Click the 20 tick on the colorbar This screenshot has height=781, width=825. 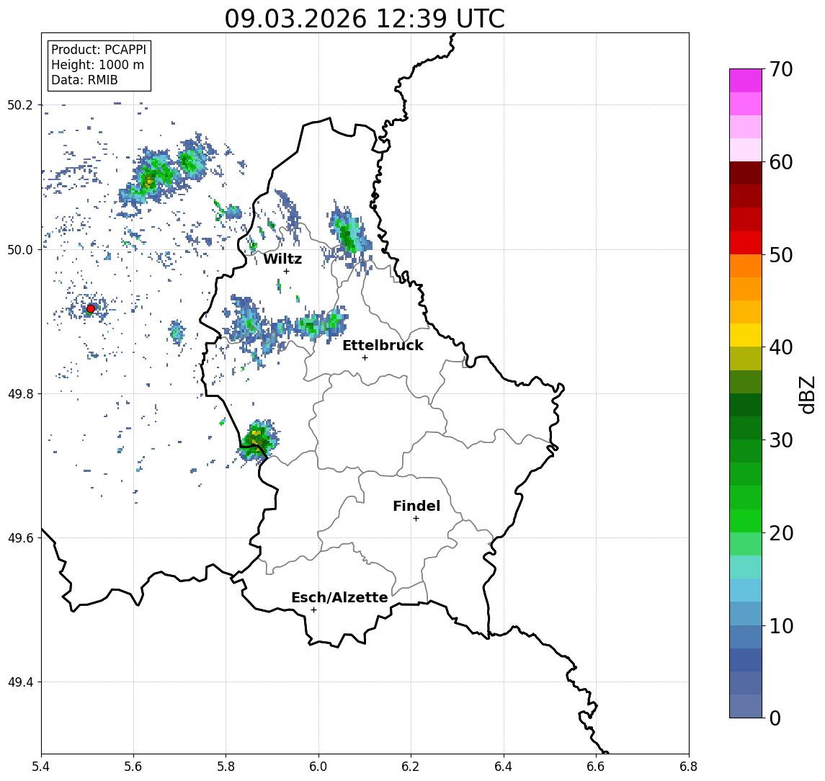pyautogui.click(x=781, y=532)
